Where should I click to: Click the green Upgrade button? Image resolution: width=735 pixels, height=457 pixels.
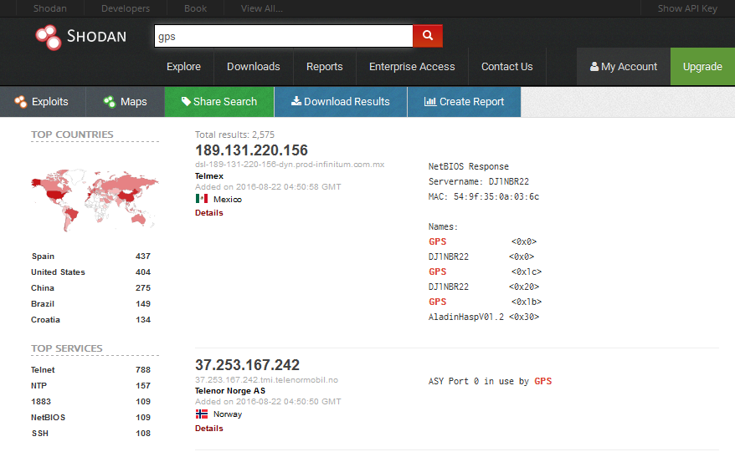(x=702, y=67)
